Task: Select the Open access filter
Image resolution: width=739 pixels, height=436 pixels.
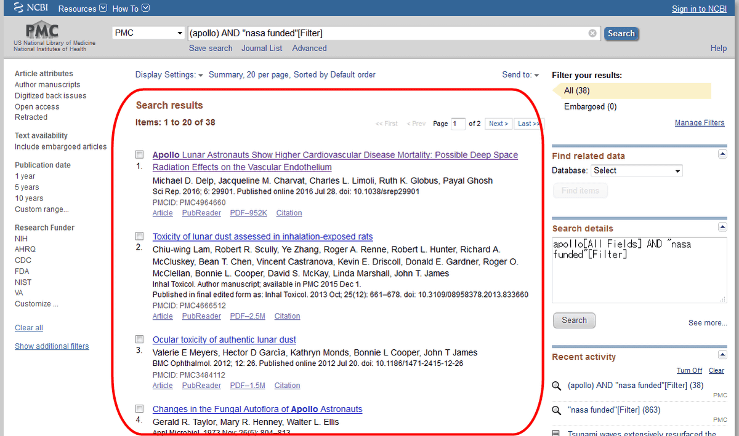Action: pos(37,107)
